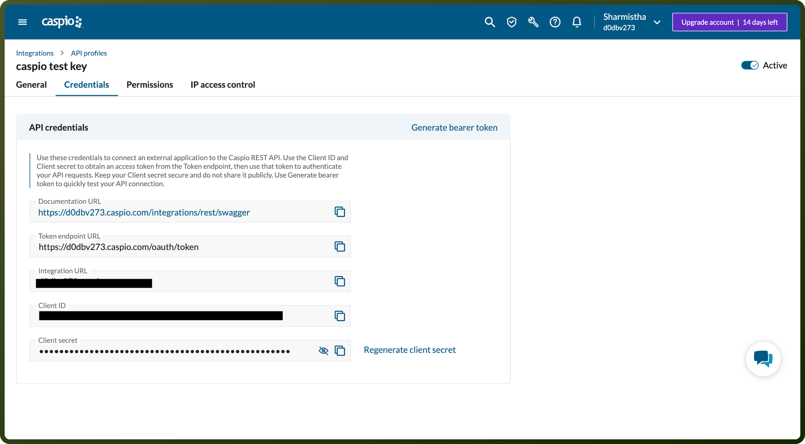Toggle the Active profile switch
This screenshot has height=444, width=805.
click(749, 65)
